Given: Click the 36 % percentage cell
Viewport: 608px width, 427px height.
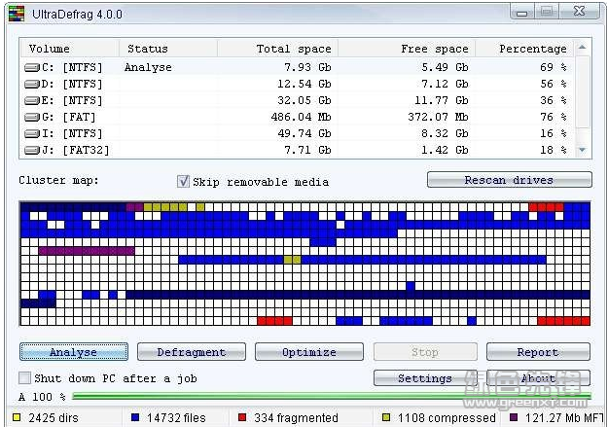Looking at the screenshot, I should pyautogui.click(x=554, y=101).
